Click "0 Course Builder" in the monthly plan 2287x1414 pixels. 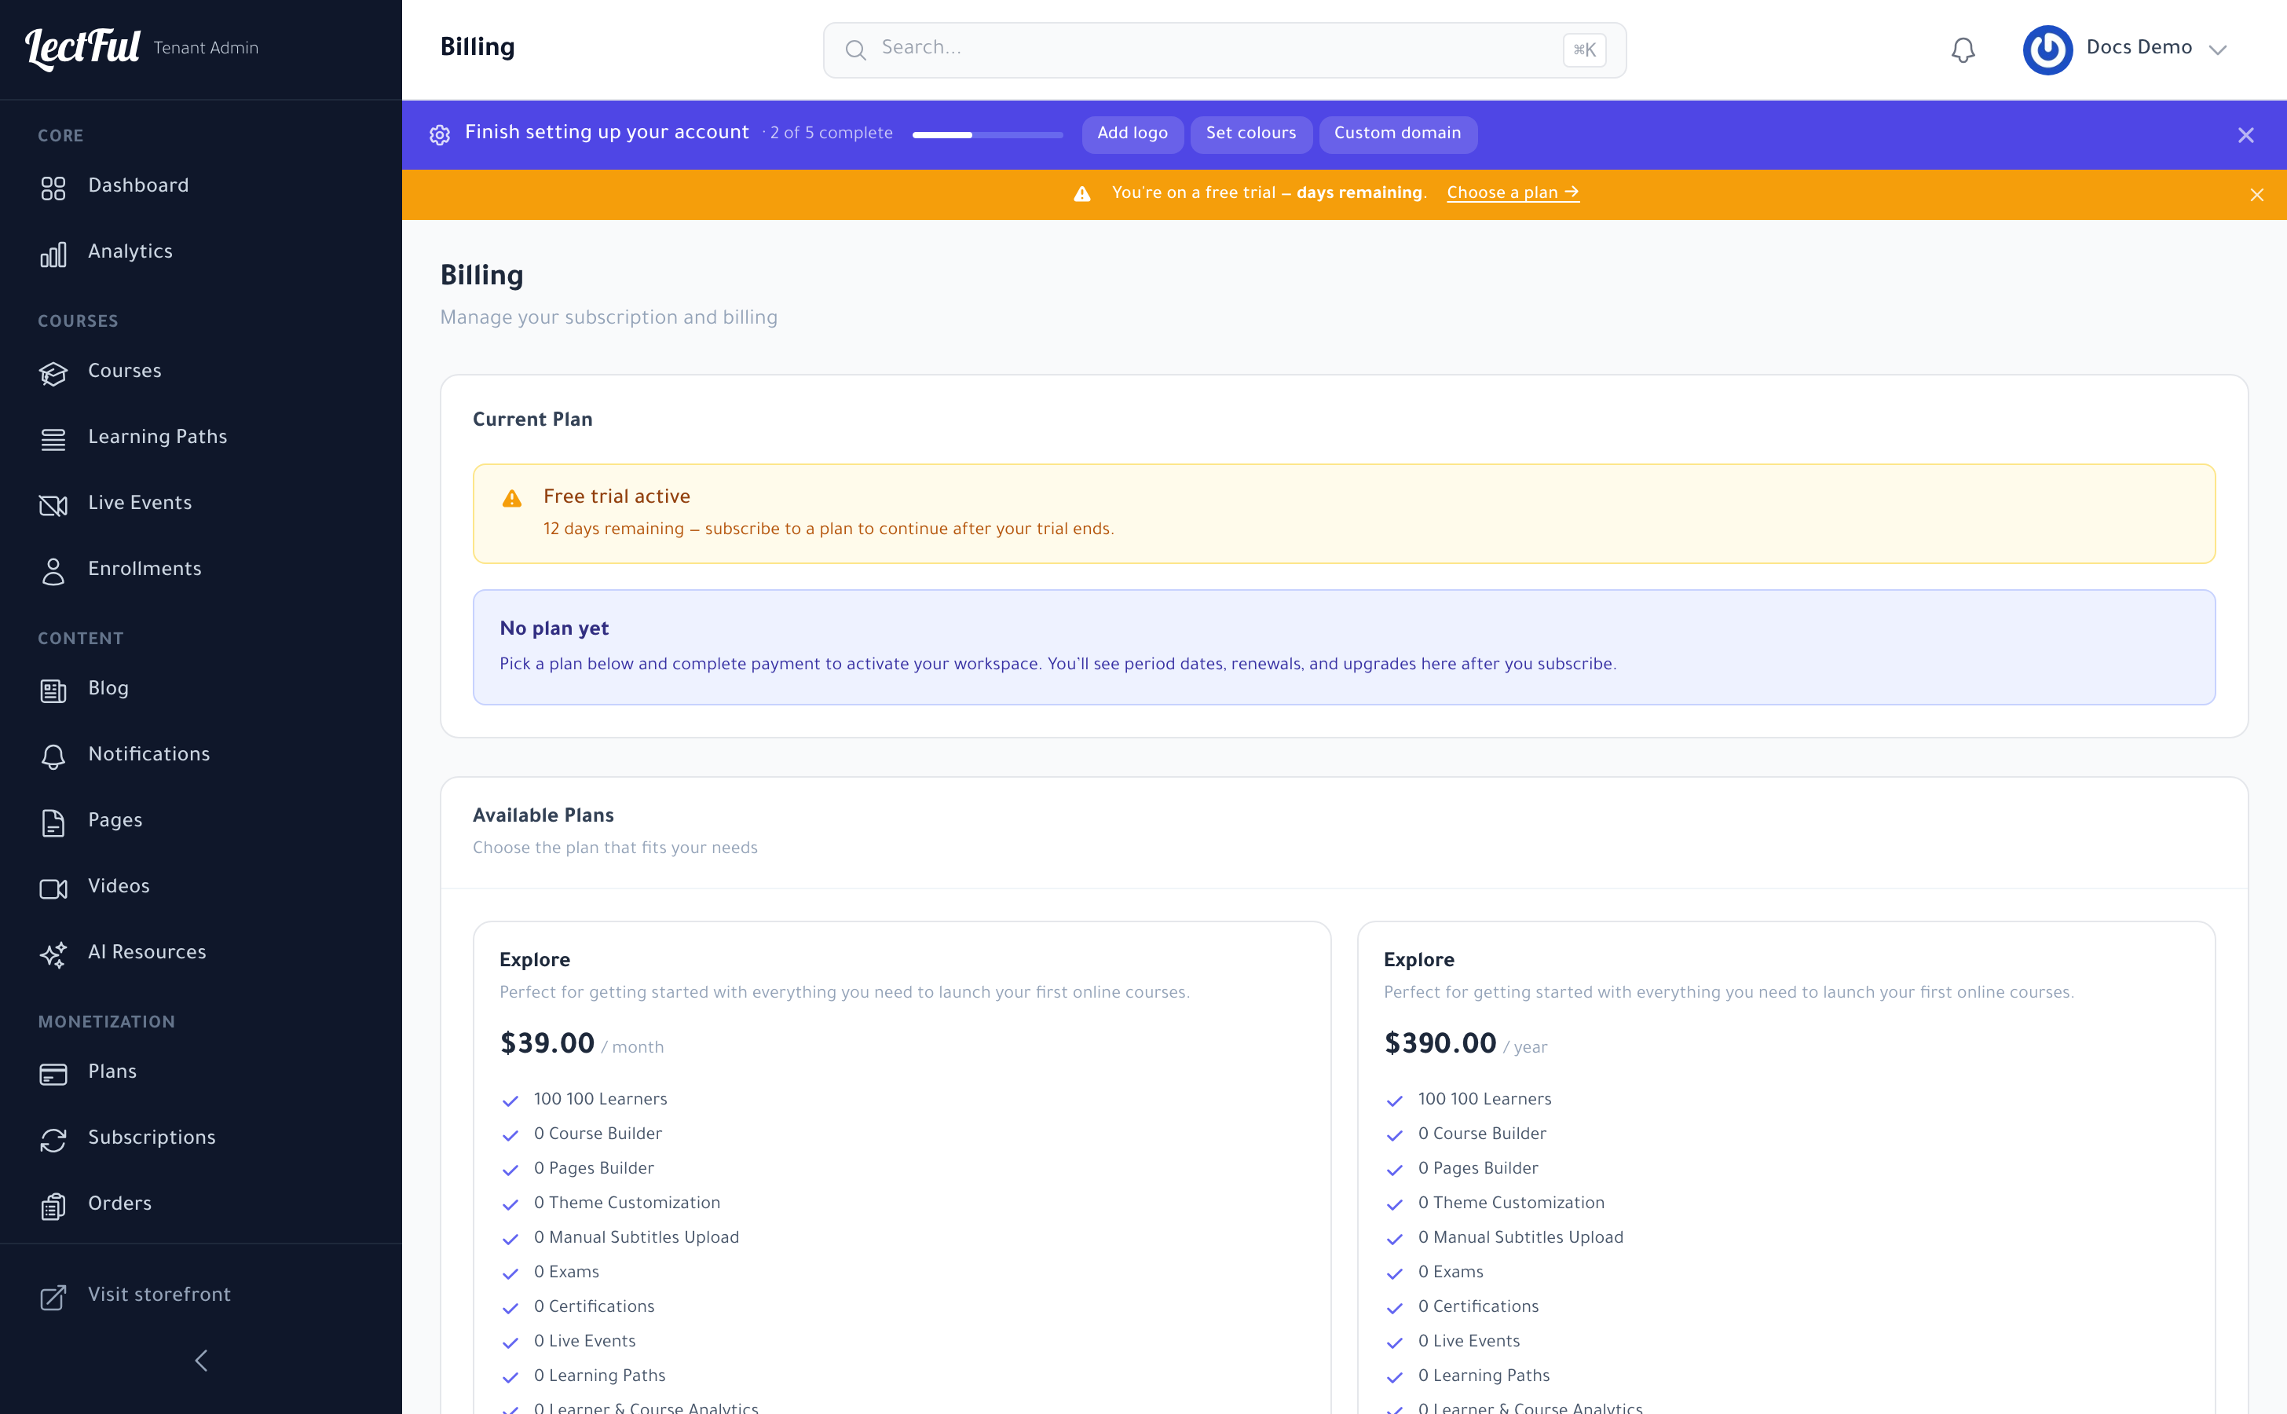[598, 1134]
